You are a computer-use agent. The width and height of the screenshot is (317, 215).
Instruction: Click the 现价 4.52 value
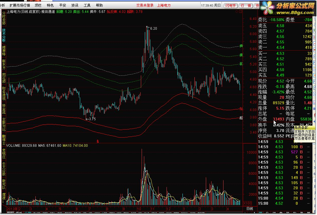click(x=280, y=81)
